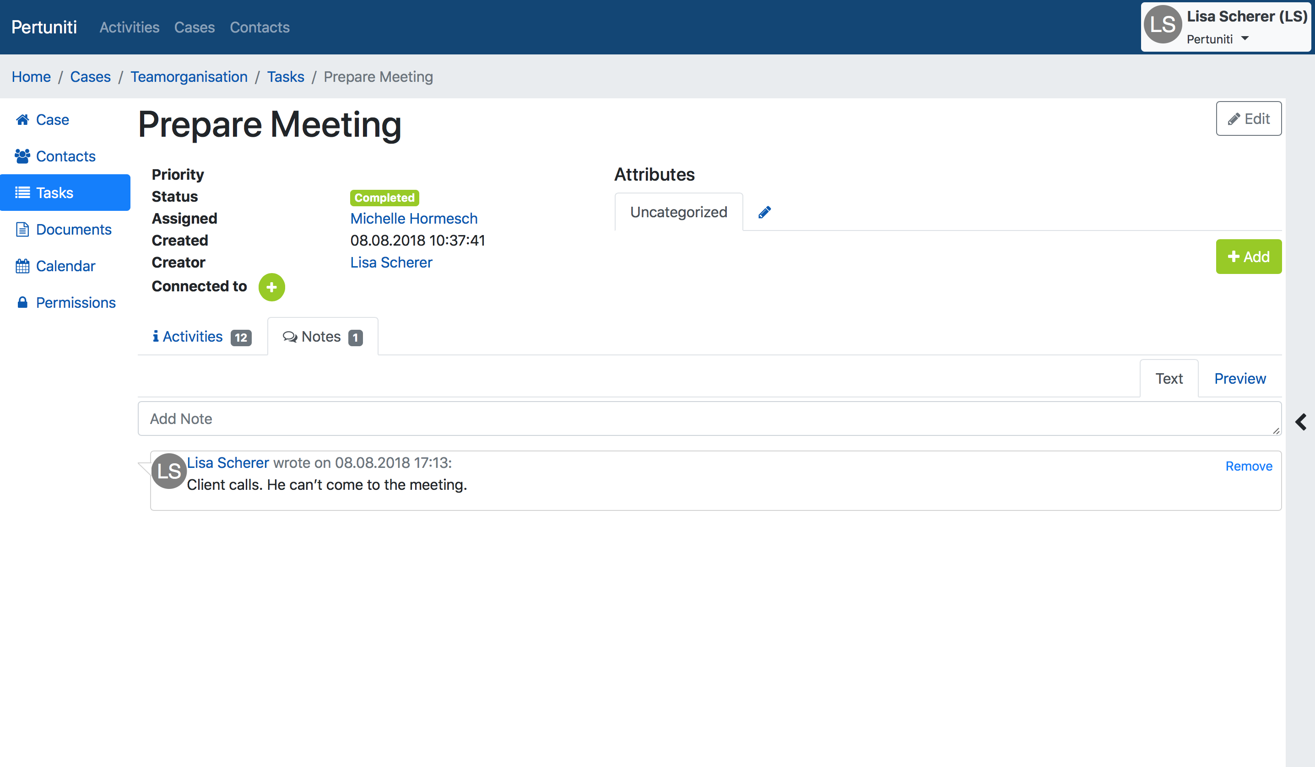Click the Edit task button top right

[1248, 118]
